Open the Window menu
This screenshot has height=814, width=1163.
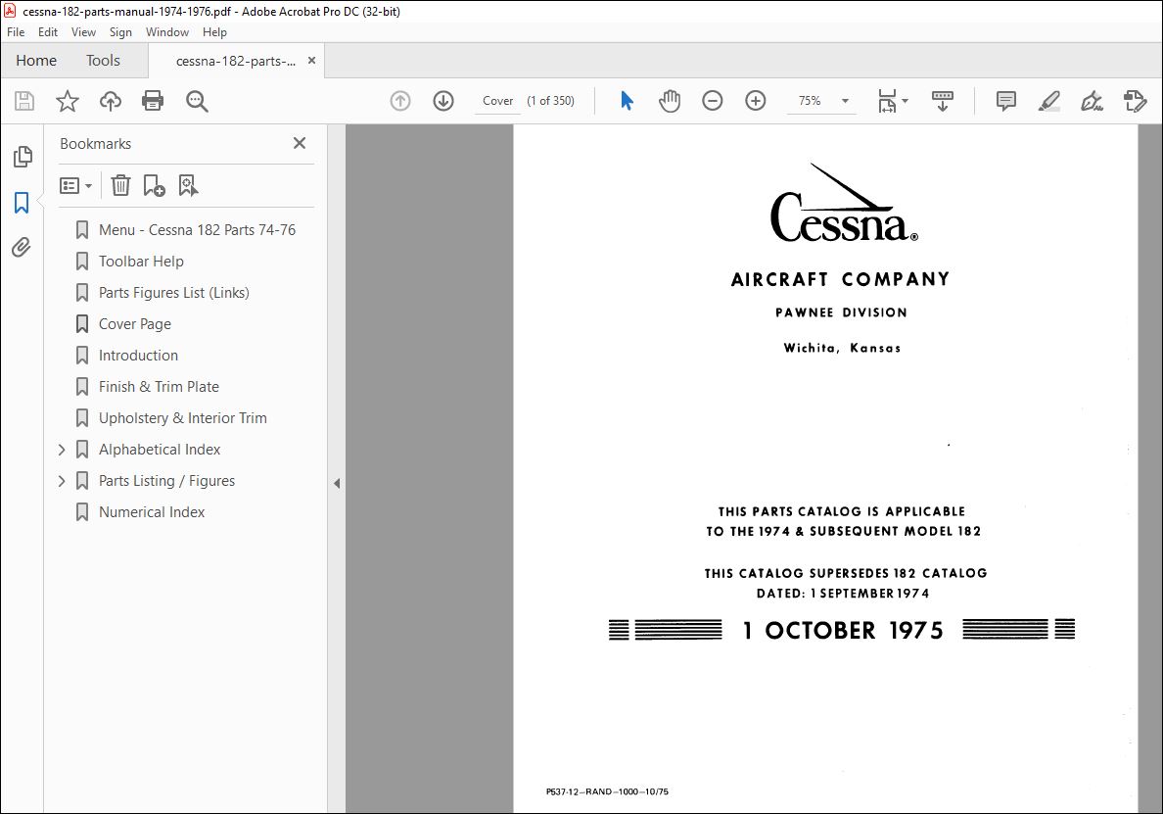[x=166, y=32]
